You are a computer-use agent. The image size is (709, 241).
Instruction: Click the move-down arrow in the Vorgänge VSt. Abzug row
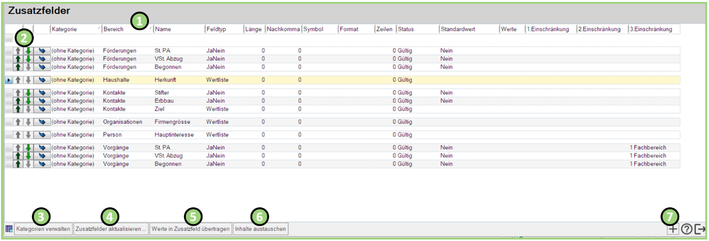[28, 156]
